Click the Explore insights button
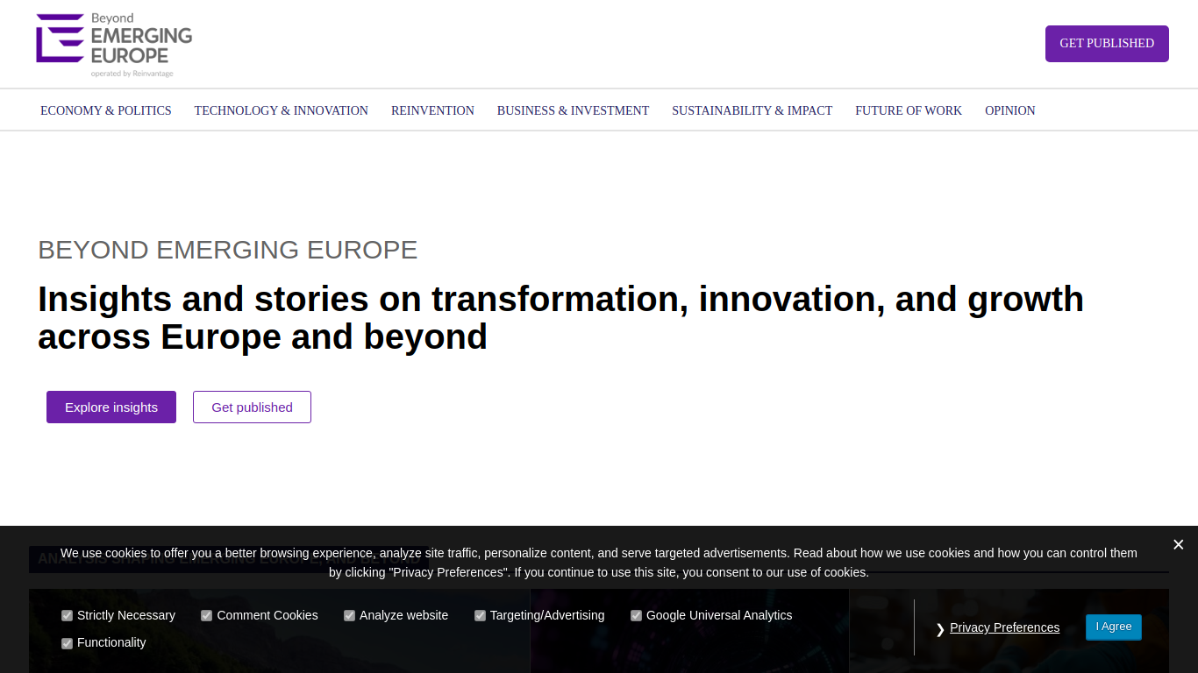1198x673 pixels. coord(111,407)
